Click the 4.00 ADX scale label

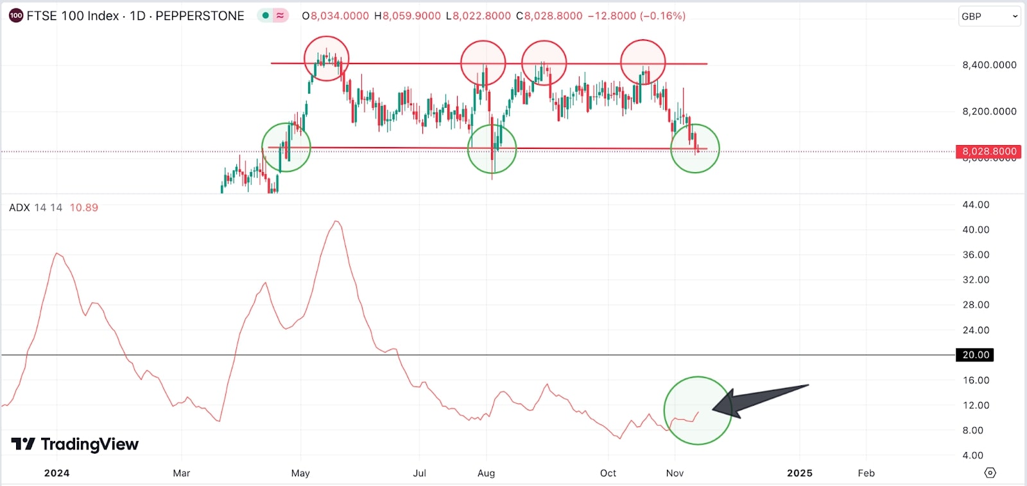click(972, 455)
